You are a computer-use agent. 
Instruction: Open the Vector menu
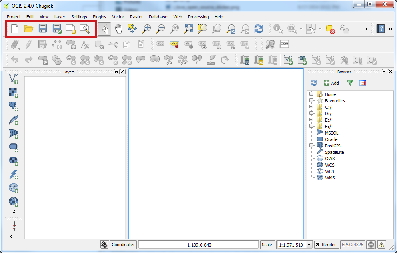click(118, 17)
